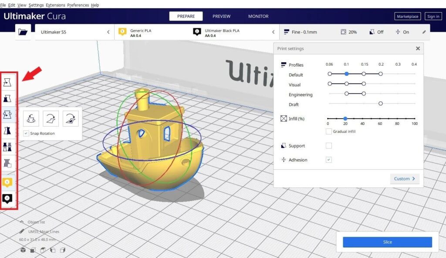446x258 pixels.
Task: Open Fine - 0.1mm profile summary
Action: pyautogui.click(x=301, y=32)
